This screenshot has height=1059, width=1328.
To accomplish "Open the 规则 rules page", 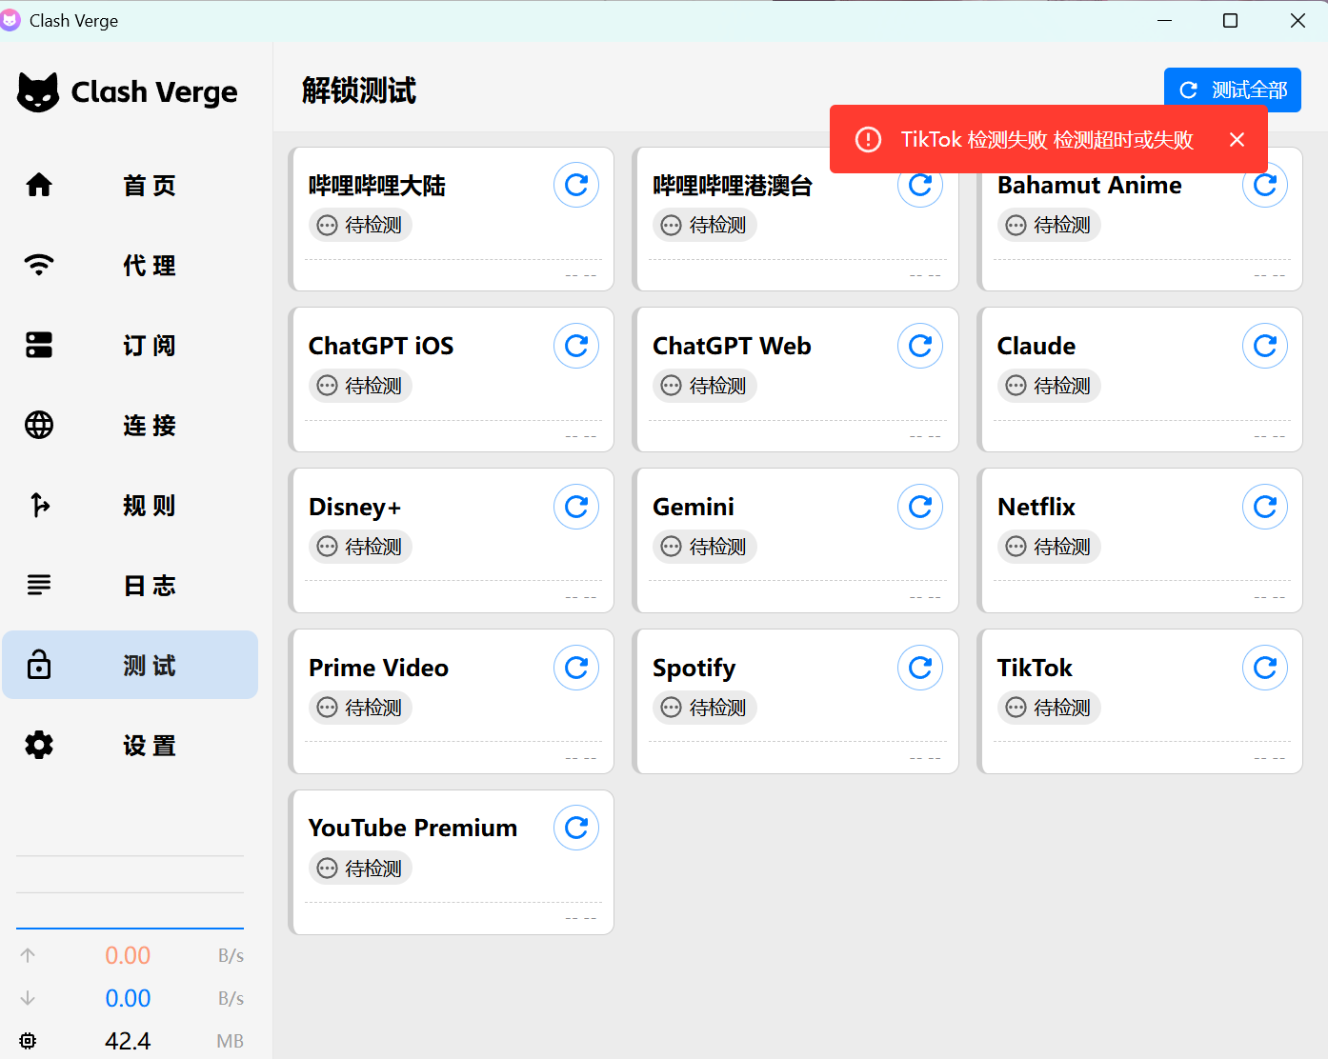I will click(x=130, y=505).
